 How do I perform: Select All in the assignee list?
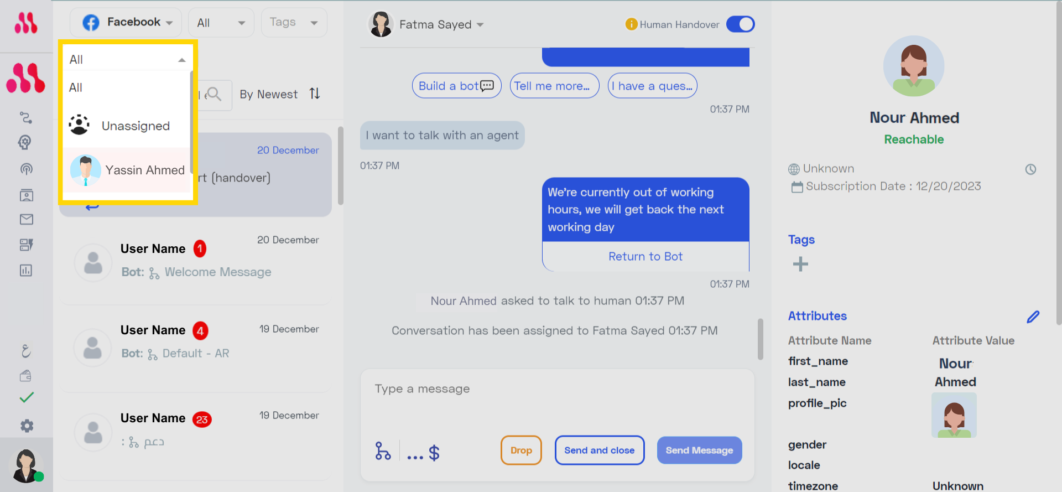[x=127, y=87]
